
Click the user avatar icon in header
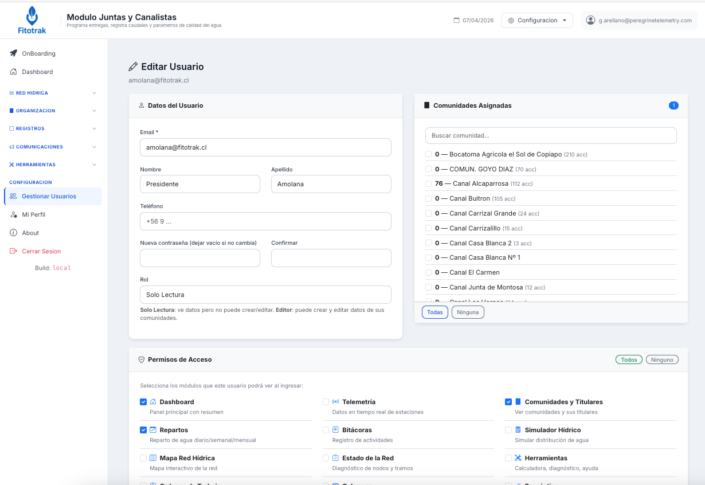[590, 20]
